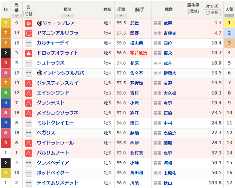Open trainer 斉藤崇 stable page
The width and height of the screenshot is (235, 188).
[170, 33]
